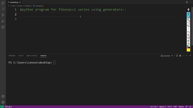Screen dimensions: 193x108
Task: Click the location pin icon above the annotation toolbar
Action: (188, 10)
